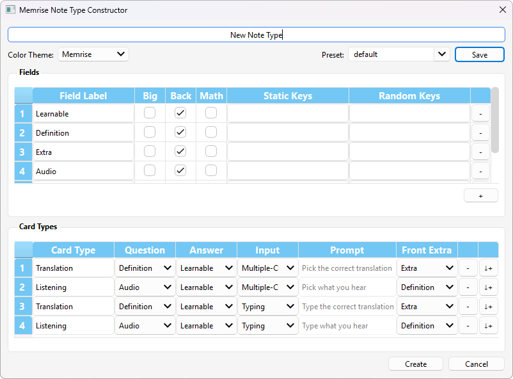
Task: Enable Big for Audio field
Action: coord(150,170)
